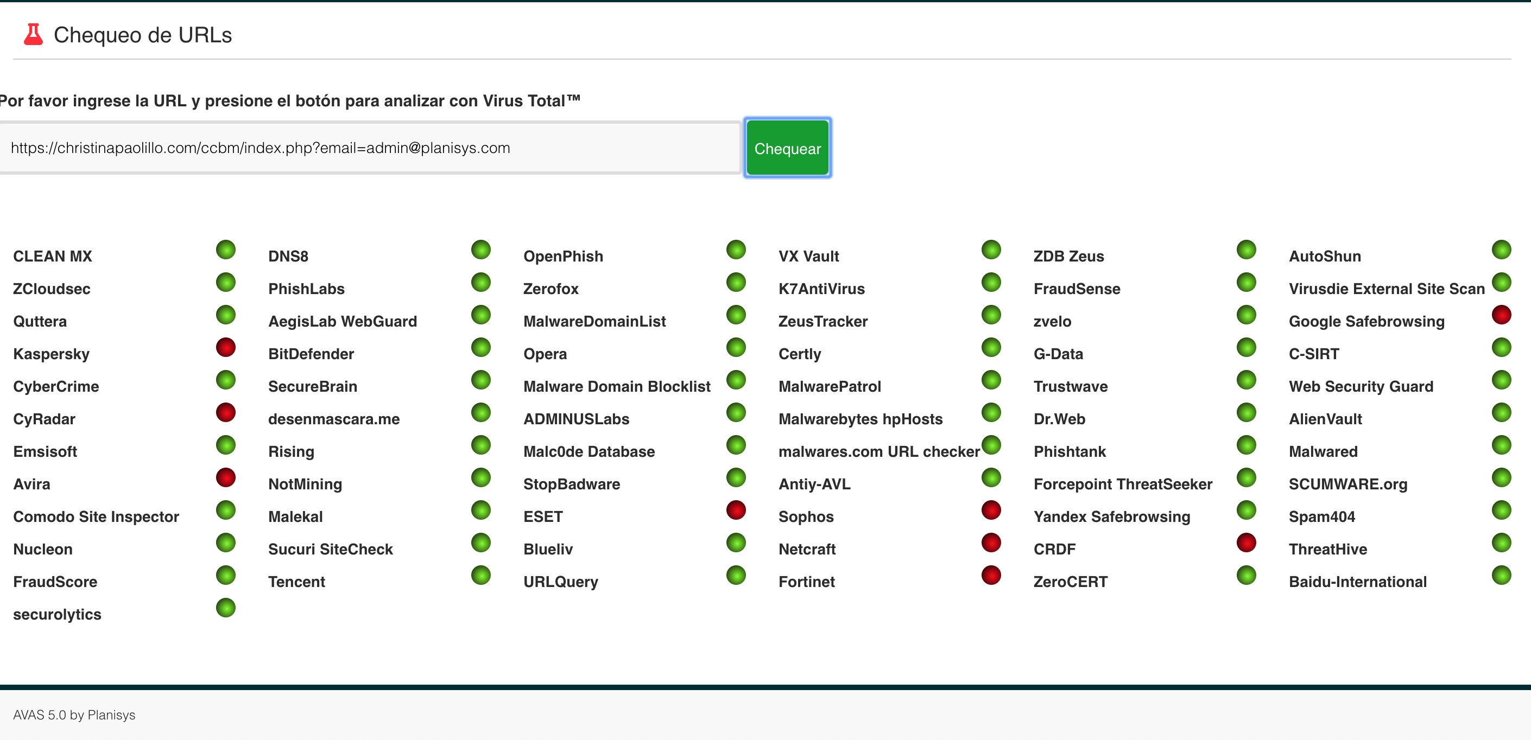Click the Trustwave label
Image resolution: width=1531 pixels, height=740 pixels.
coord(1071,387)
